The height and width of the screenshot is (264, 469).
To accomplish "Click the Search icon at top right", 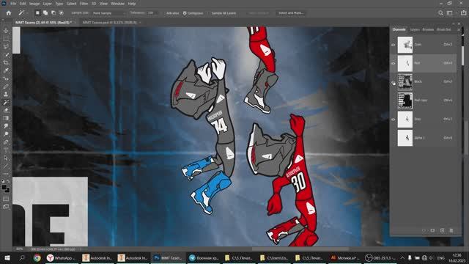I will pyautogui.click(x=440, y=13).
